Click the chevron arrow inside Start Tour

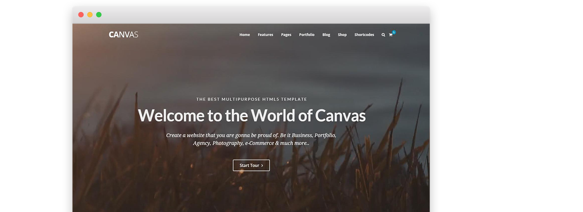tap(262, 165)
